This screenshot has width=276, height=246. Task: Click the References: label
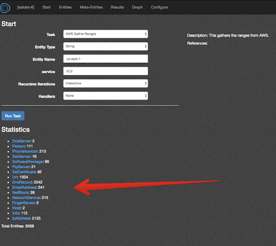[198, 43]
